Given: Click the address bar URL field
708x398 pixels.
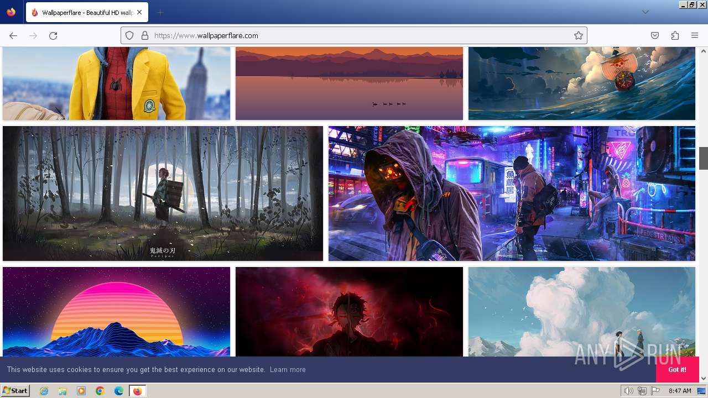Looking at the screenshot, I should pyautogui.click(x=354, y=35).
